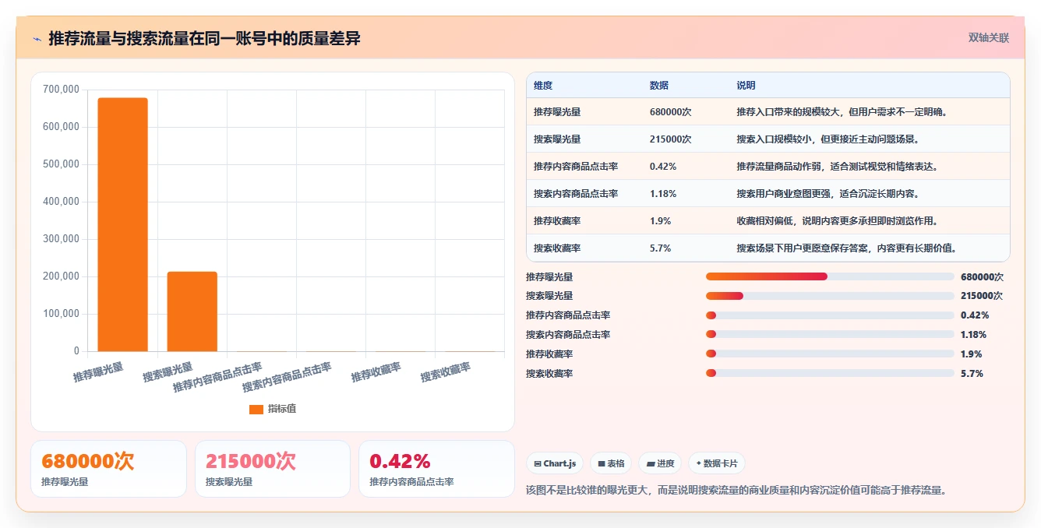Select table cell 1.18%

tap(663, 194)
